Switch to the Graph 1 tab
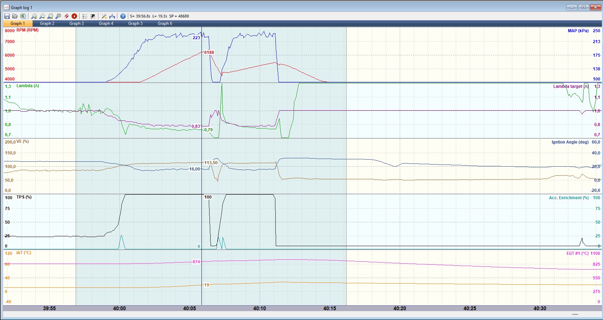The image size is (603, 320). [x=18, y=23]
